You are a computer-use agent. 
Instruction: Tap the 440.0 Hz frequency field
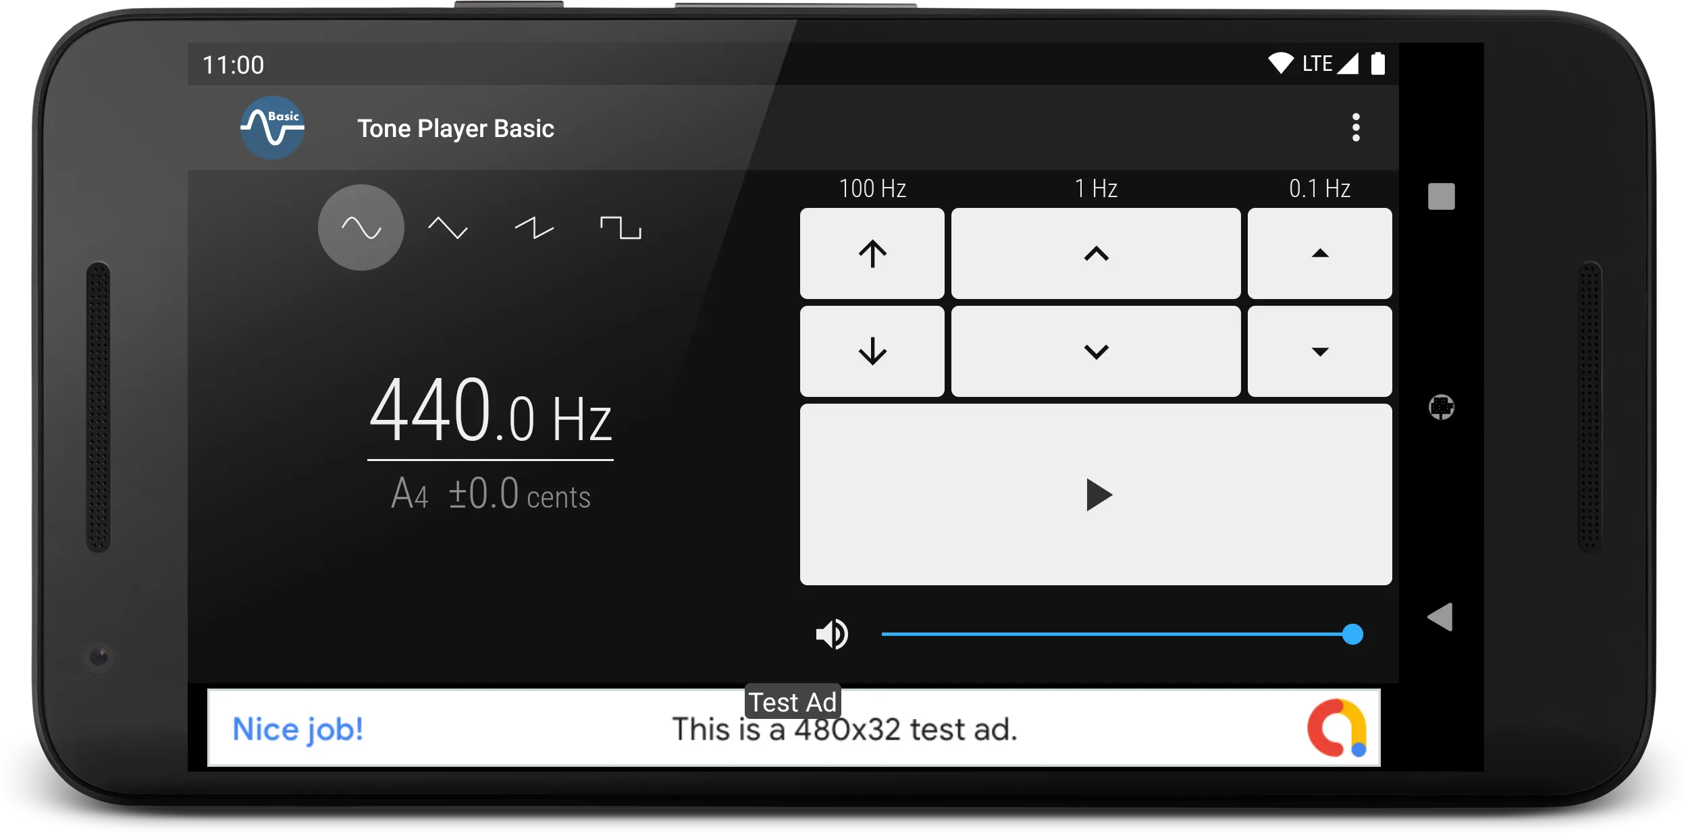click(x=490, y=410)
